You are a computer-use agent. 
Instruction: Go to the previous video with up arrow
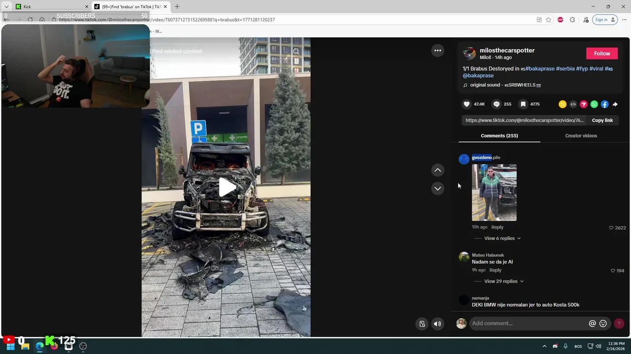tap(437, 170)
